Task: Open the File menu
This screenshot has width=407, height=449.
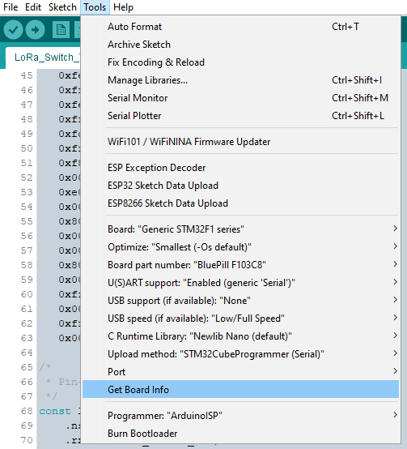Action: [11, 7]
